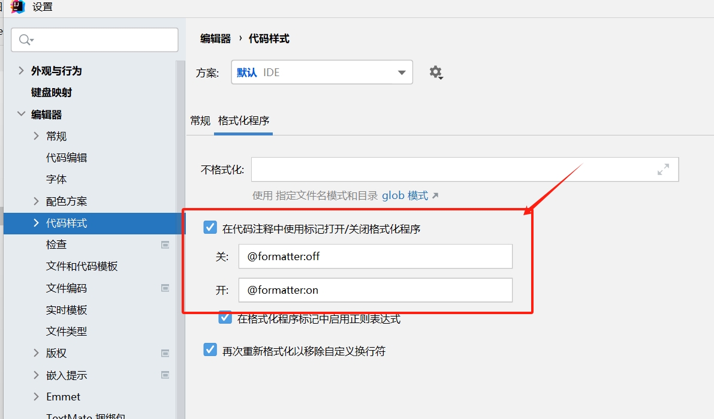Click the settings tree vertical scrollbar
The width and height of the screenshot is (714, 419).
181,240
